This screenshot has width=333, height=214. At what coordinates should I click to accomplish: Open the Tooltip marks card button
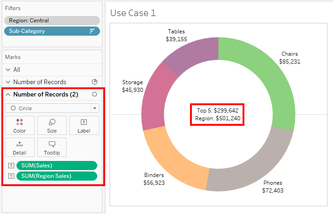[52, 147]
